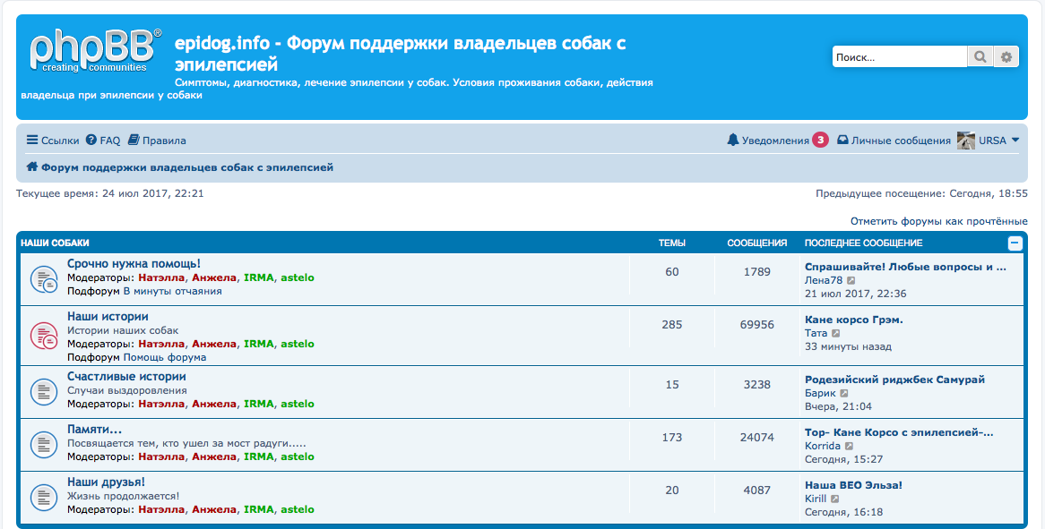Click forum icon beside Срочно нужна помощь!
The image size is (1045, 529).
(44, 279)
